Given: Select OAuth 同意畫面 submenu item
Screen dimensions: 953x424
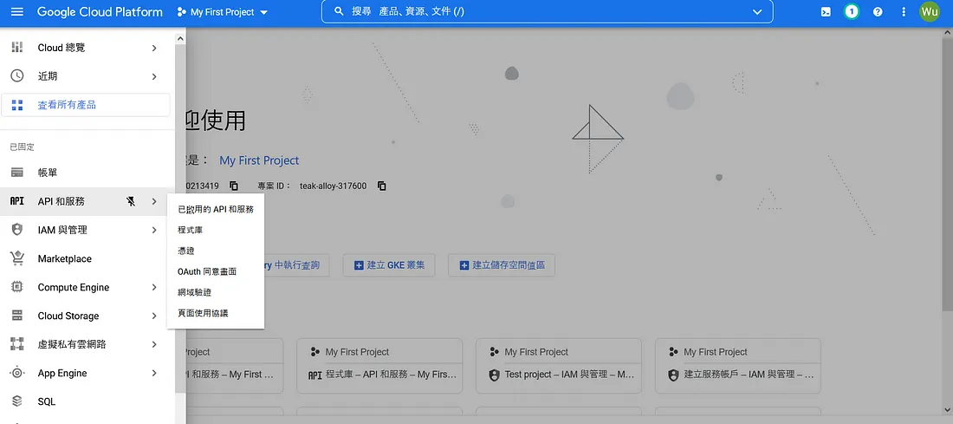Looking at the screenshot, I should click(216, 271).
